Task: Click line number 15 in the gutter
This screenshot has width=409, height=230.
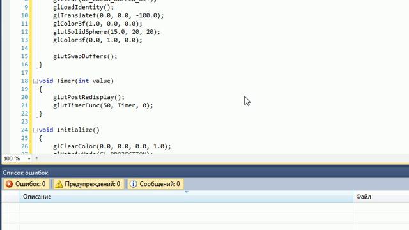Action: 24,56
